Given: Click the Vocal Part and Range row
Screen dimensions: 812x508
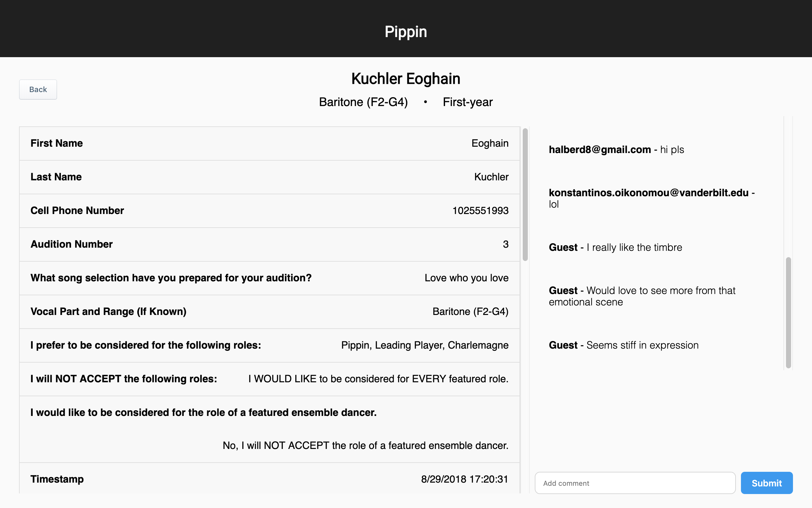Looking at the screenshot, I should [269, 311].
